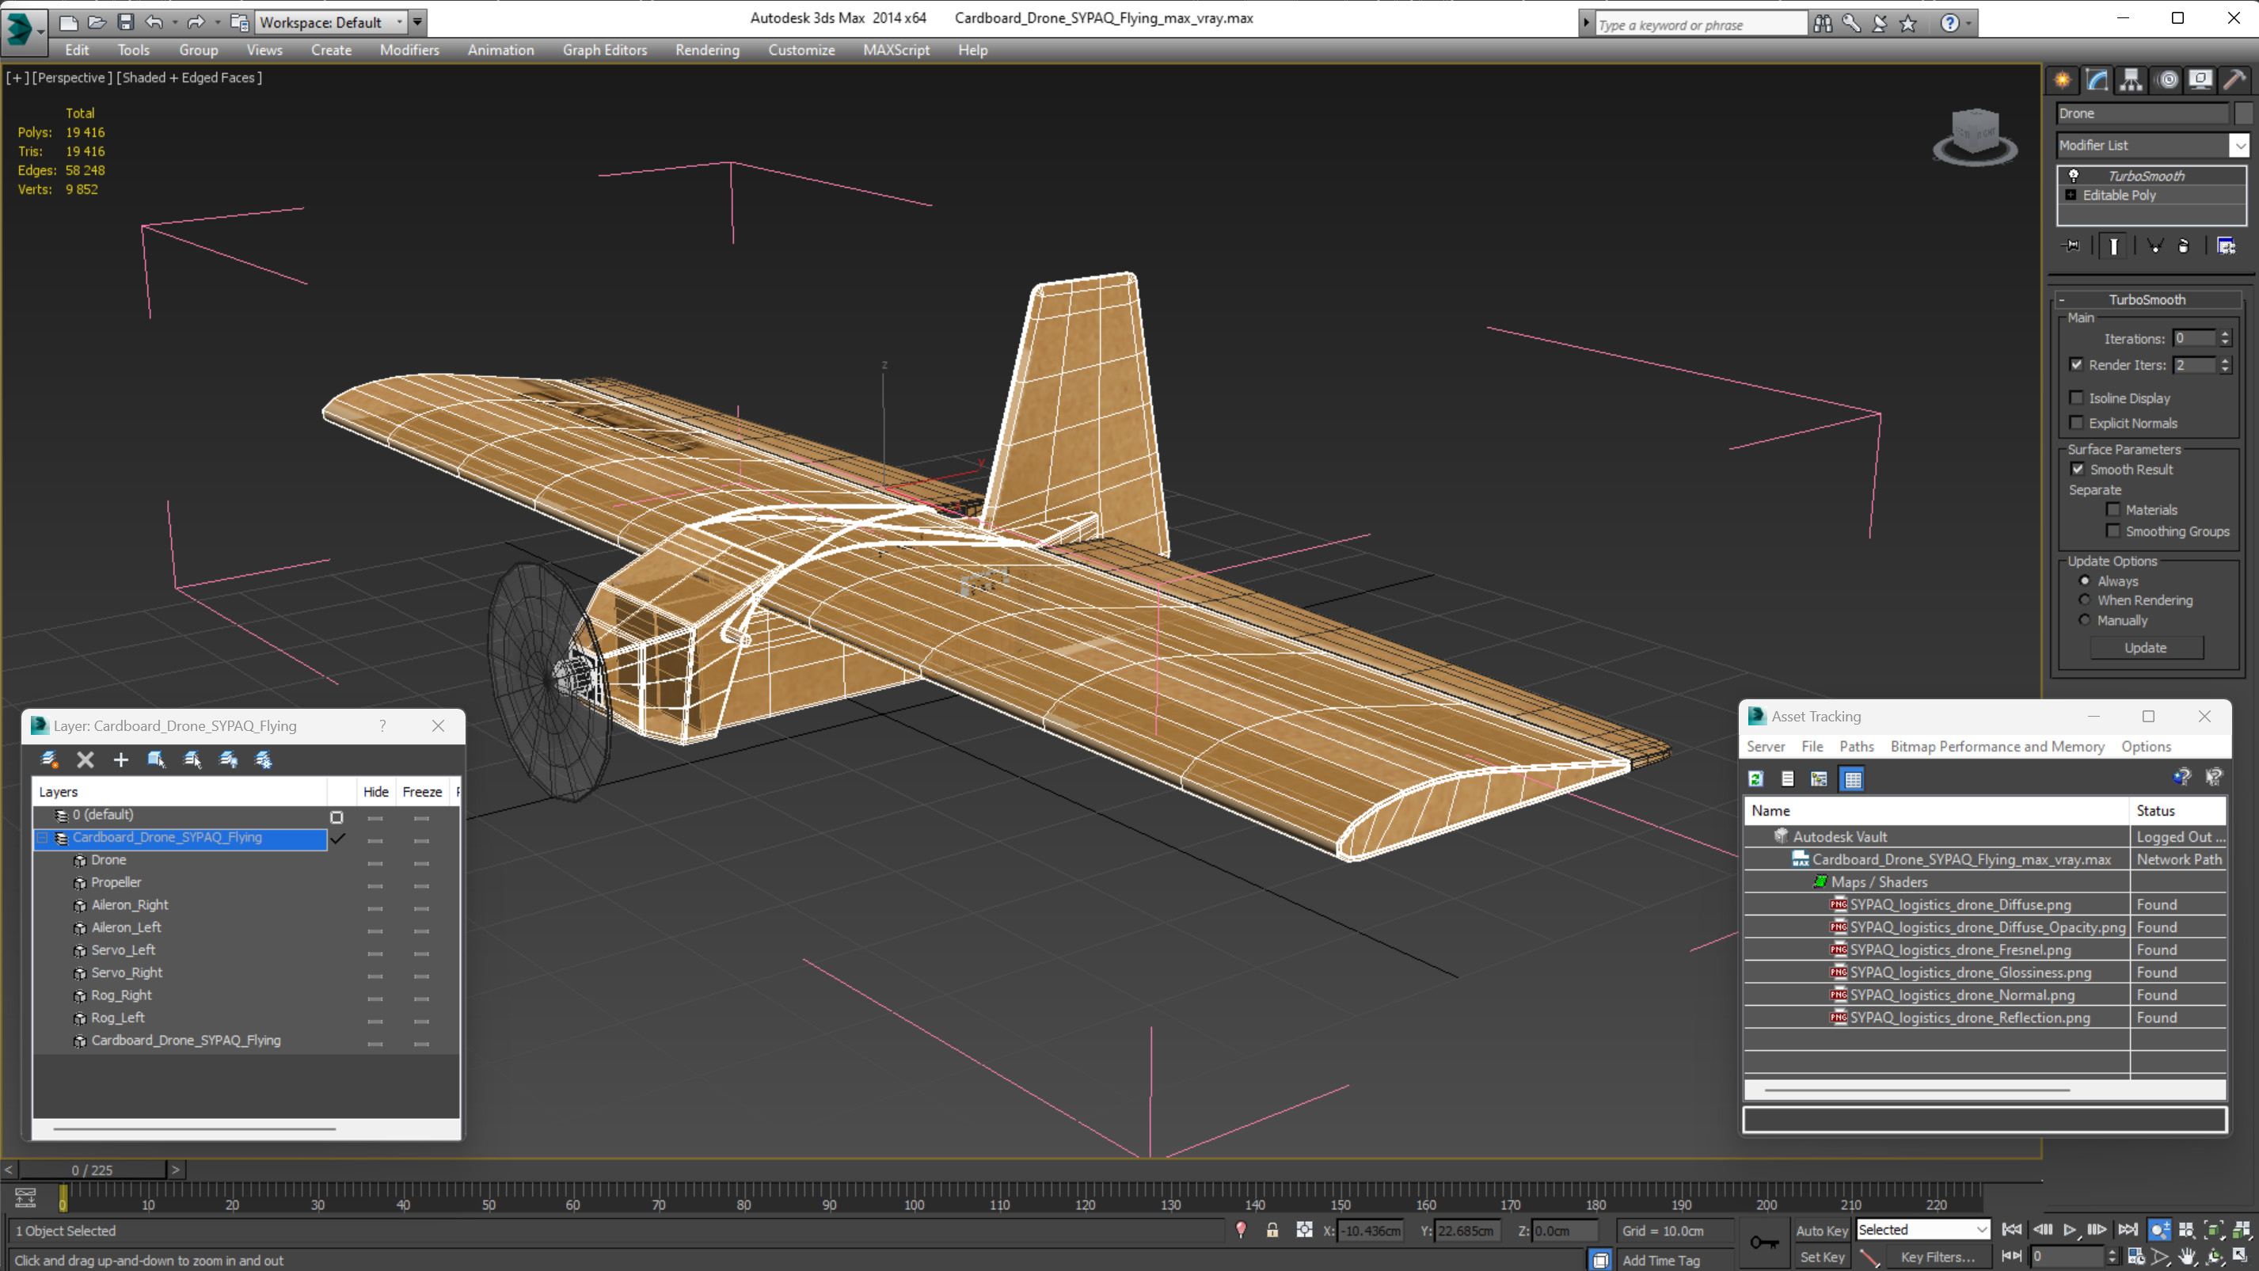Open the Graph Editors menu

[x=604, y=50]
